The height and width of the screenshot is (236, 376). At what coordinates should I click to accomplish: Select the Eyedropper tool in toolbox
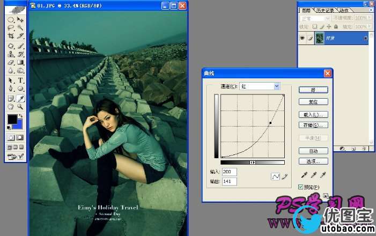20,98
